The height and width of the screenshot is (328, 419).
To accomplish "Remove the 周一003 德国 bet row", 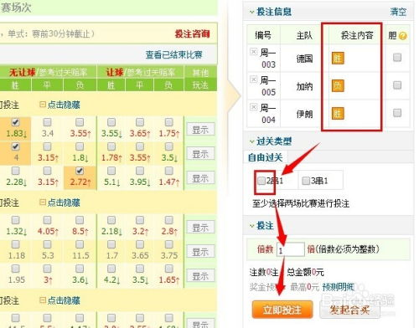I will tap(253, 52).
